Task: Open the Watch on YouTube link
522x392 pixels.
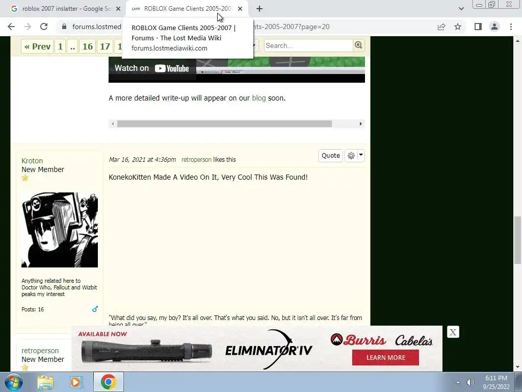Action: (152, 68)
